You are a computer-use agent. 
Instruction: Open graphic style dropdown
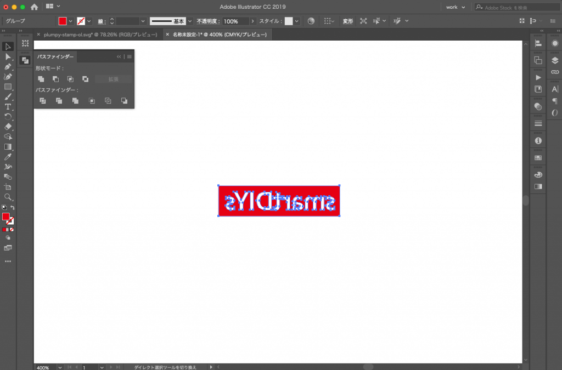click(x=296, y=21)
